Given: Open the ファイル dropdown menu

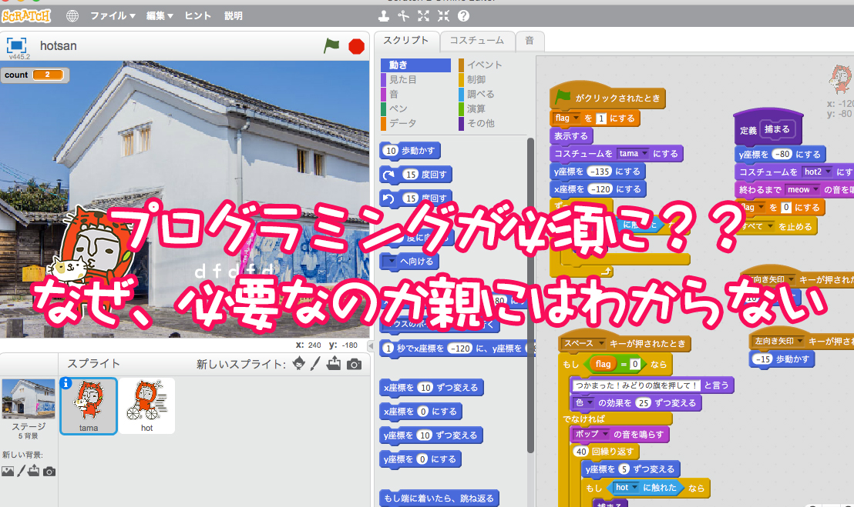Looking at the screenshot, I should 113,15.
